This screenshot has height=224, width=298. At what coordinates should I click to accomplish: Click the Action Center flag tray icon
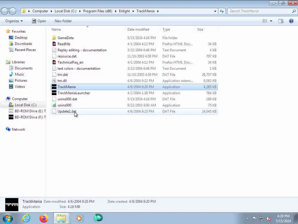[x=254, y=218]
